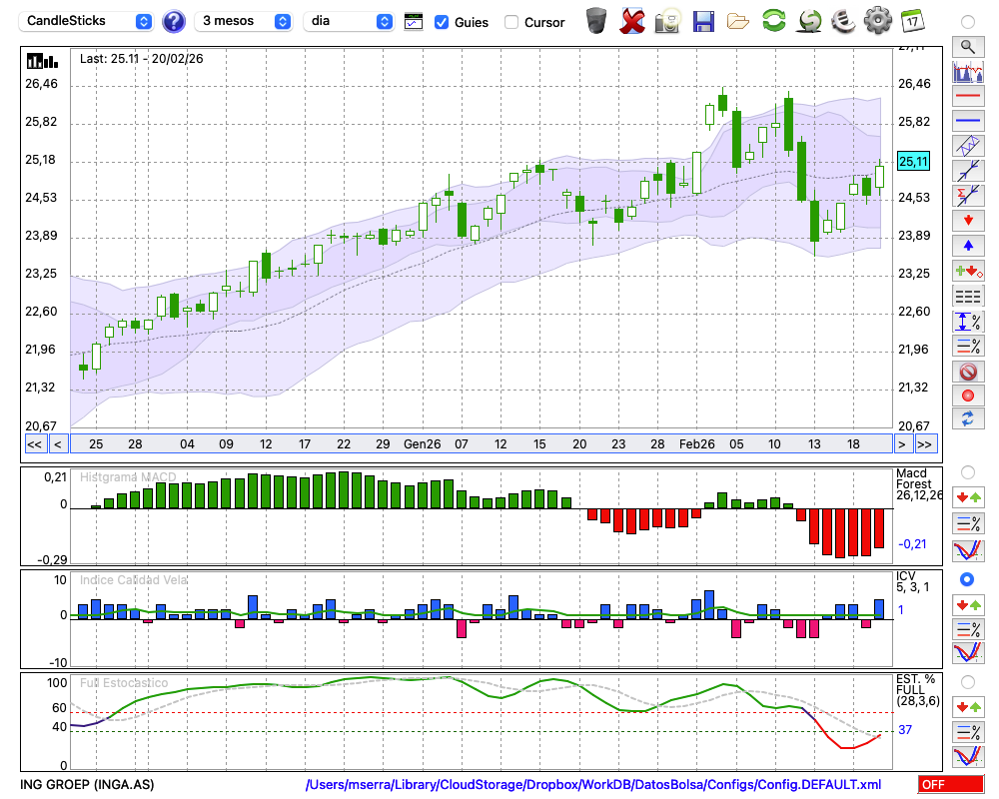Image resolution: width=999 pixels, height=799 pixels.
Task: Select the MACD panel radio button
Action: click(968, 472)
